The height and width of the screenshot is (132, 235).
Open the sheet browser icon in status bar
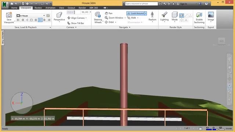click(200, 128)
